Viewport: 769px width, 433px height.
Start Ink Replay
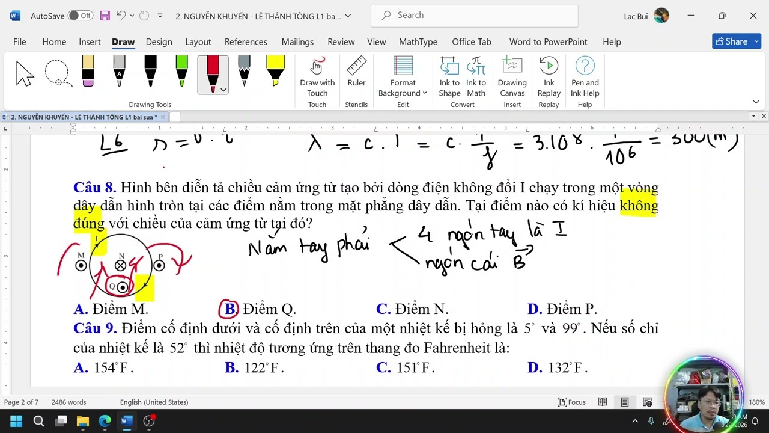549,76
